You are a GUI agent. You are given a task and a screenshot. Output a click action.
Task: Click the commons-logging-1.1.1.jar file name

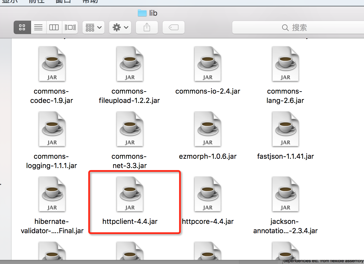52,161
